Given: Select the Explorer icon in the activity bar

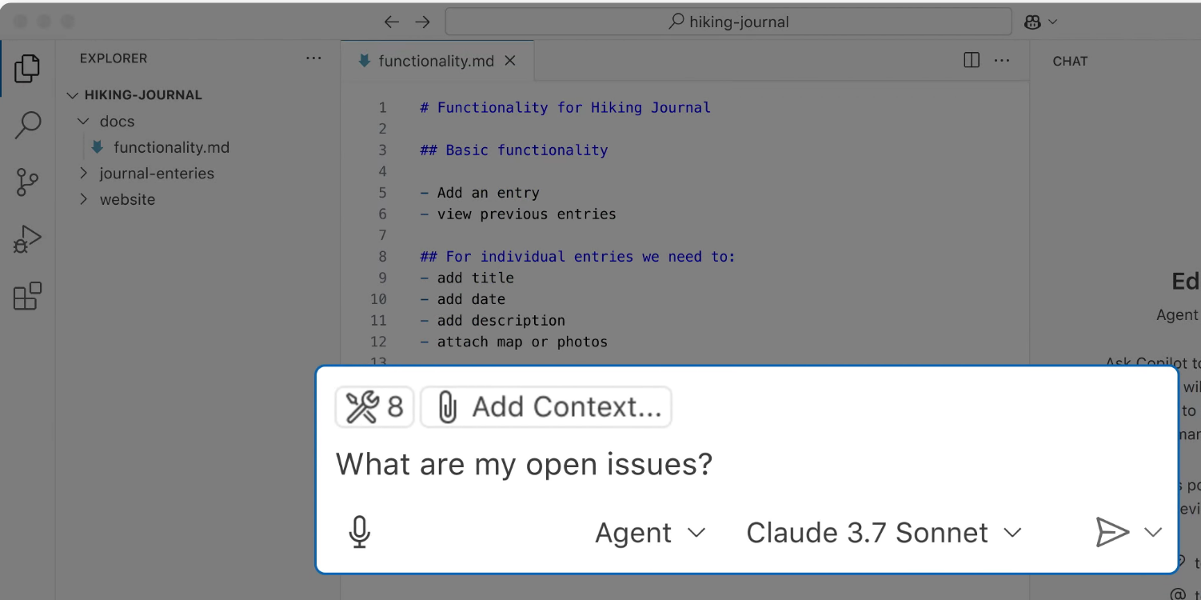Looking at the screenshot, I should click(x=28, y=69).
